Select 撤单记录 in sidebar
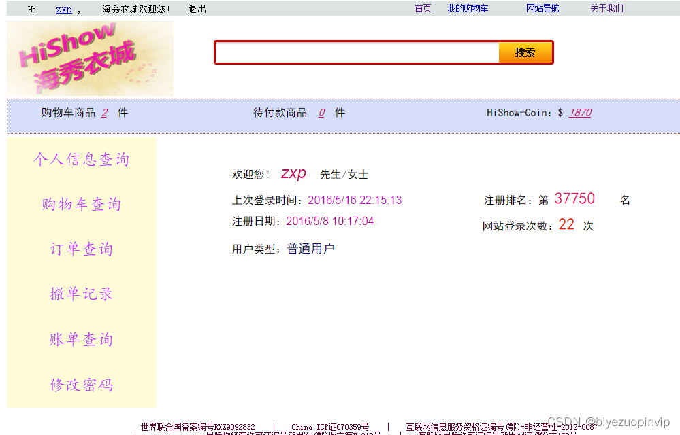 click(82, 294)
